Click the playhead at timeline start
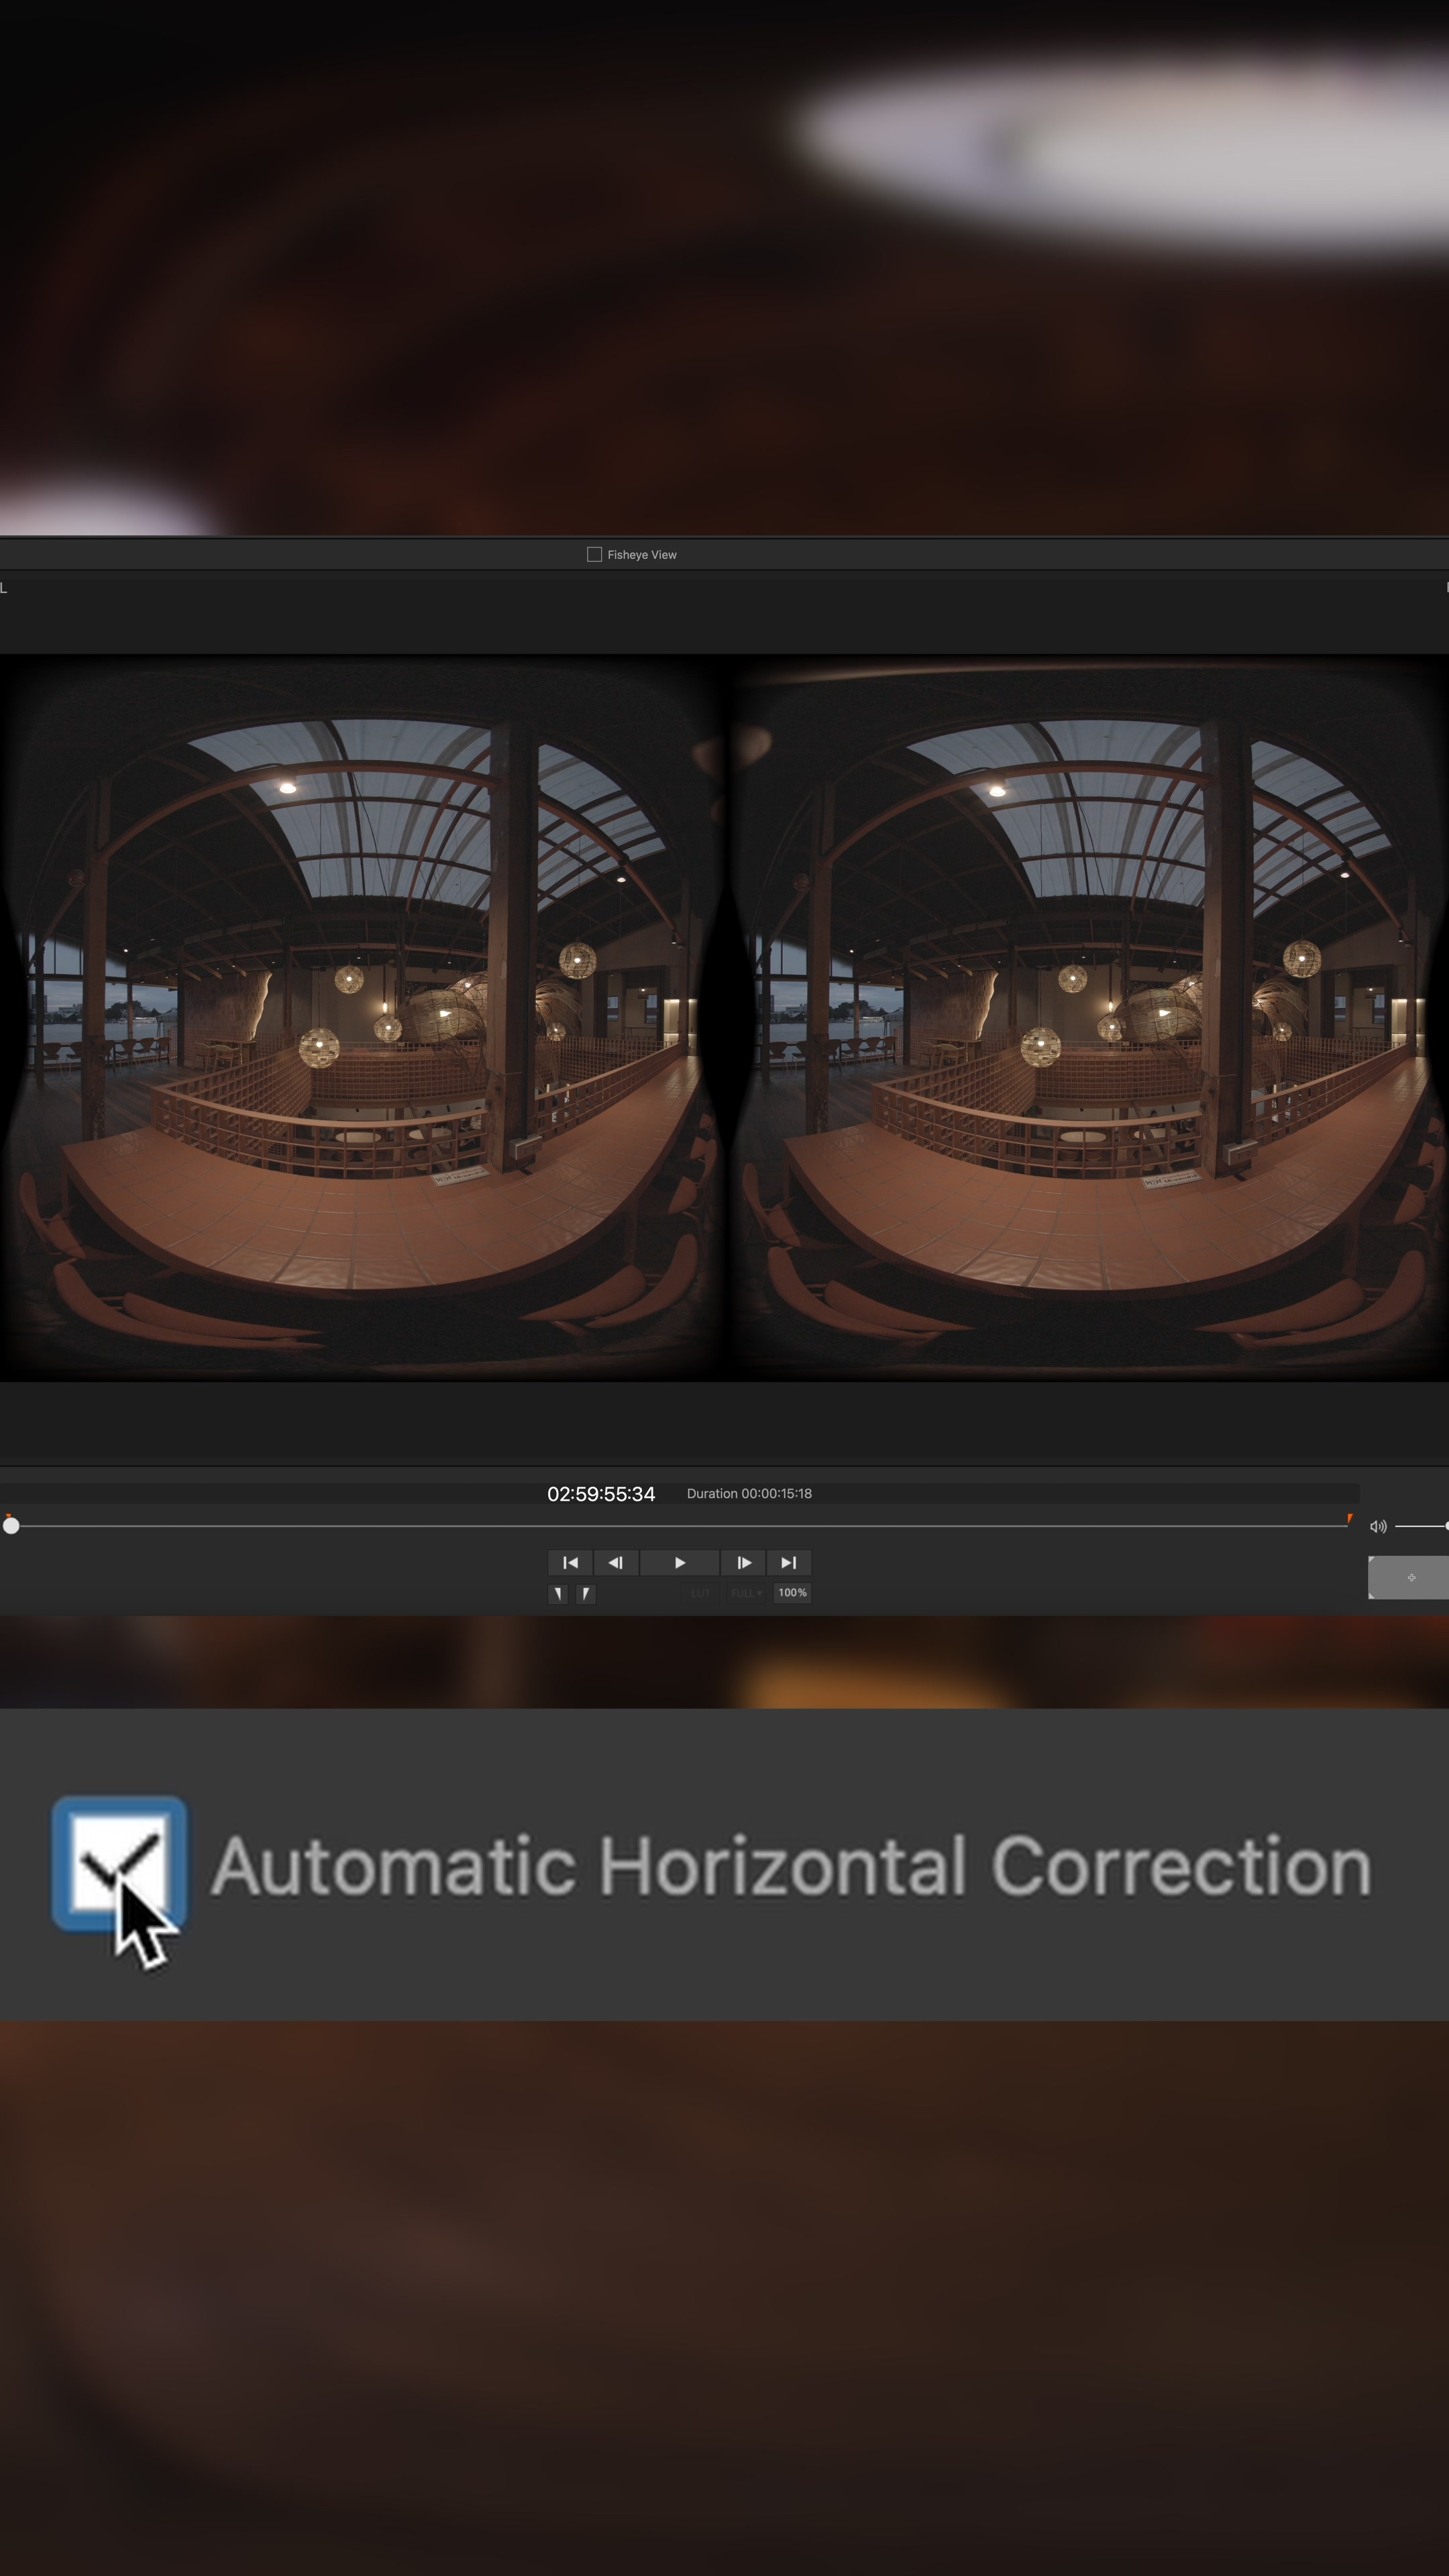Image resolution: width=1449 pixels, height=2576 pixels. [11, 1525]
